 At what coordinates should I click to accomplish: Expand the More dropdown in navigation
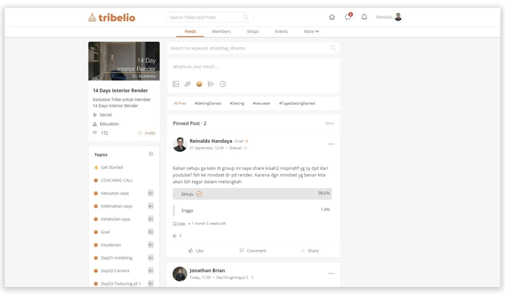311,32
